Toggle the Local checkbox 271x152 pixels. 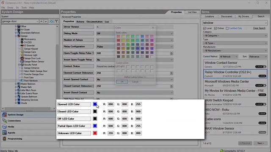click(205, 28)
